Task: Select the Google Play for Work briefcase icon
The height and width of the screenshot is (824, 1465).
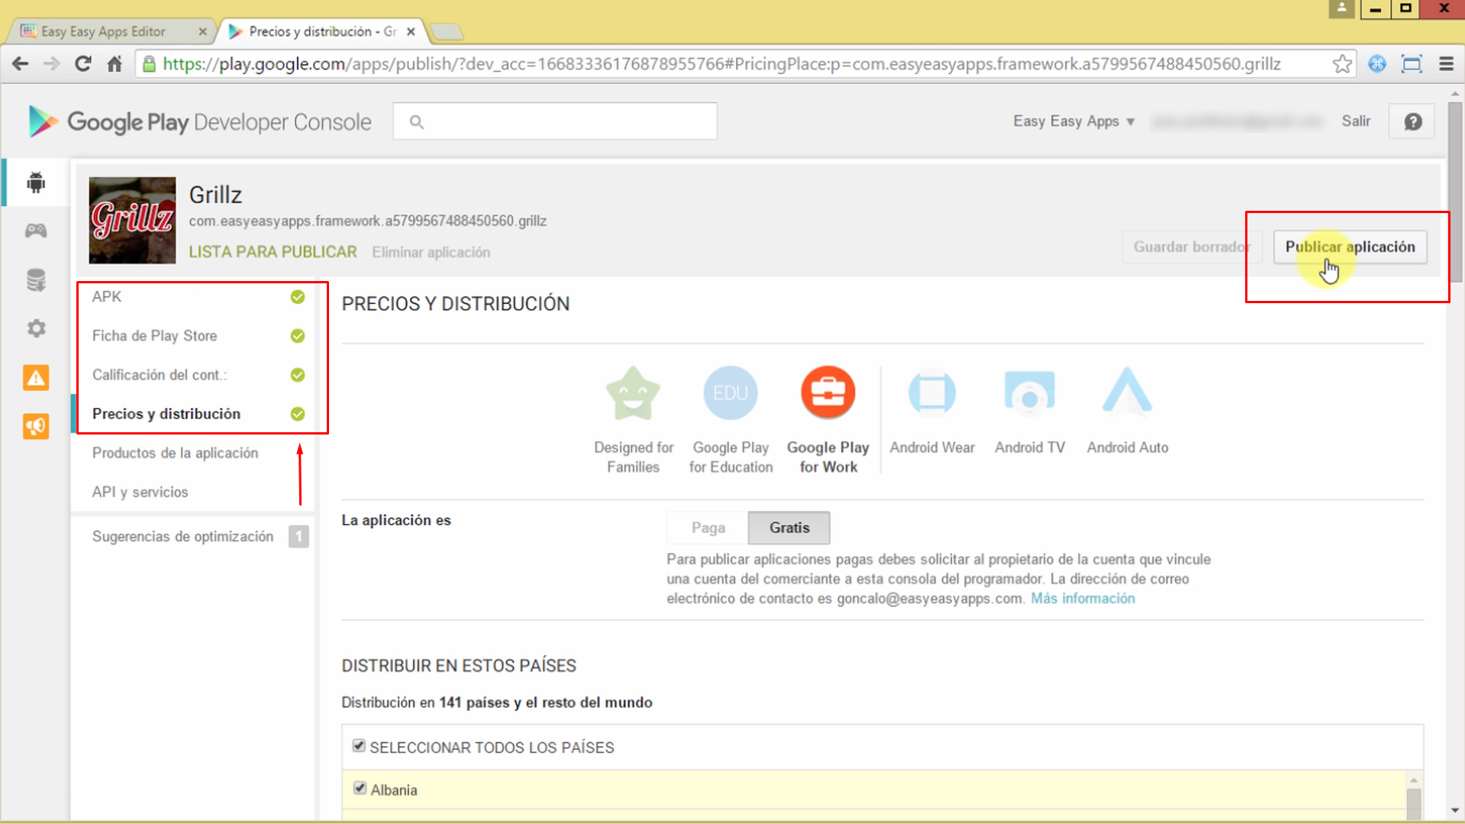Action: click(x=828, y=392)
